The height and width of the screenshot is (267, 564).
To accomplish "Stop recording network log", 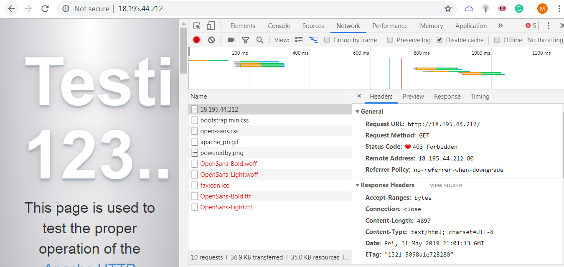I will pyautogui.click(x=196, y=40).
